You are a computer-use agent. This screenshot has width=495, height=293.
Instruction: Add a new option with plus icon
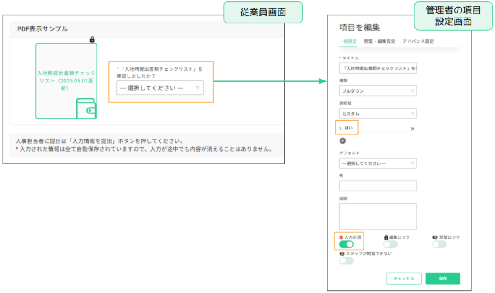click(343, 141)
